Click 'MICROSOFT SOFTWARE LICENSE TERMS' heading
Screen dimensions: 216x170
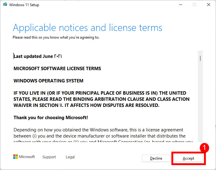(57, 69)
